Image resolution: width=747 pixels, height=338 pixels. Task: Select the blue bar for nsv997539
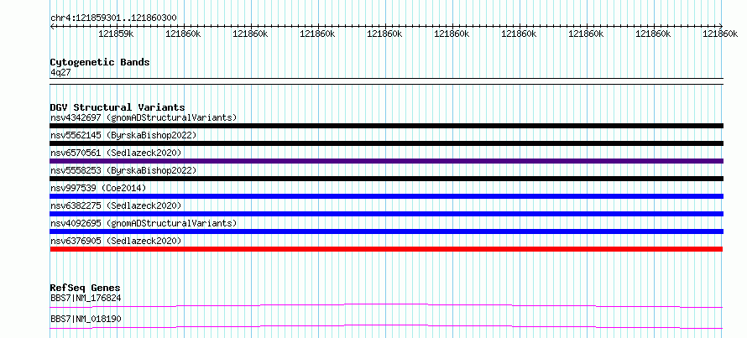[386, 196]
